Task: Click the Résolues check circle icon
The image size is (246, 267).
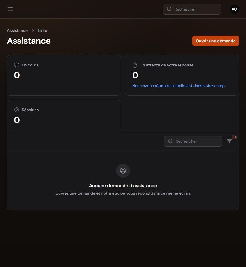Action: tap(16, 110)
